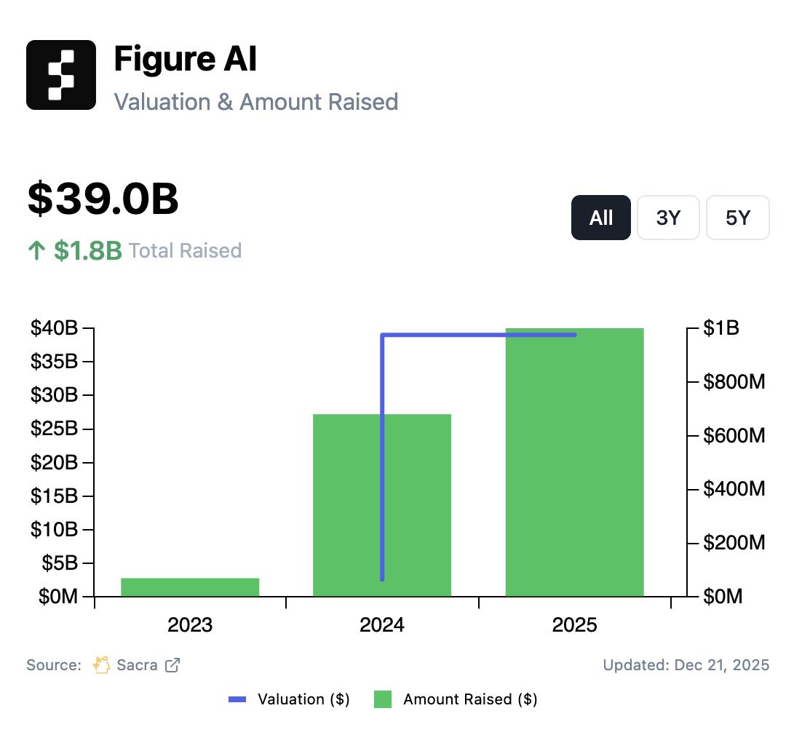Click the 2024 x-axis label
The width and height of the screenshot is (802, 751).
tap(382, 625)
